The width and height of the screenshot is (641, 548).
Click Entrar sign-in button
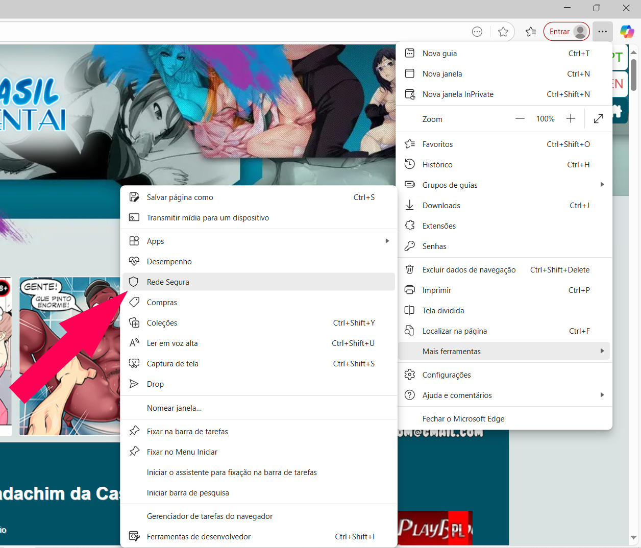coord(566,32)
